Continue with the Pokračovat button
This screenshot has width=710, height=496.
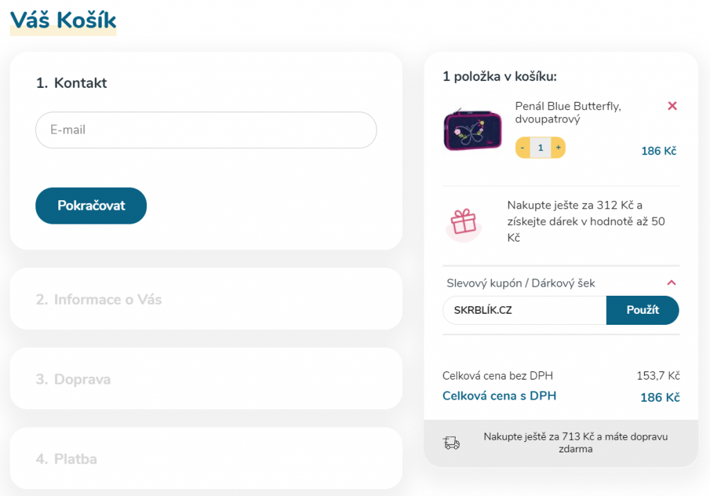(91, 206)
